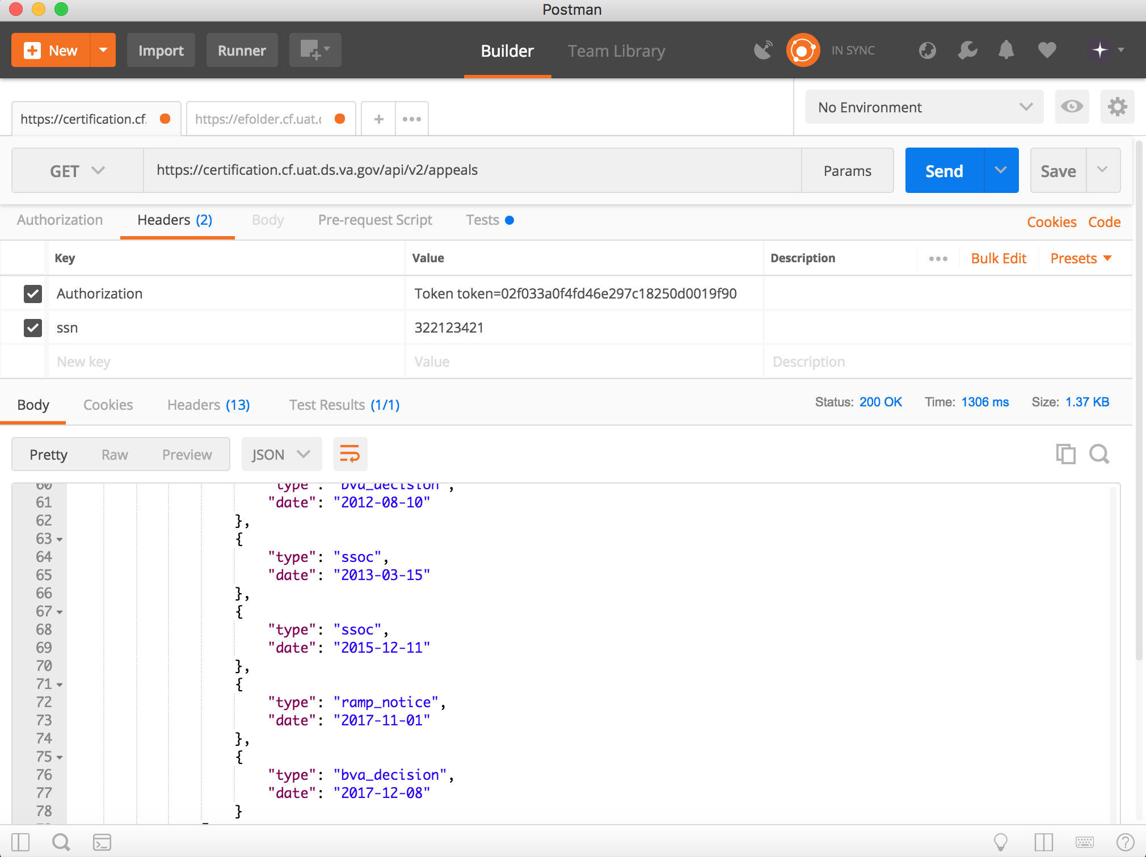Uncheck the ssn header row
The image size is (1146, 857).
[32, 327]
